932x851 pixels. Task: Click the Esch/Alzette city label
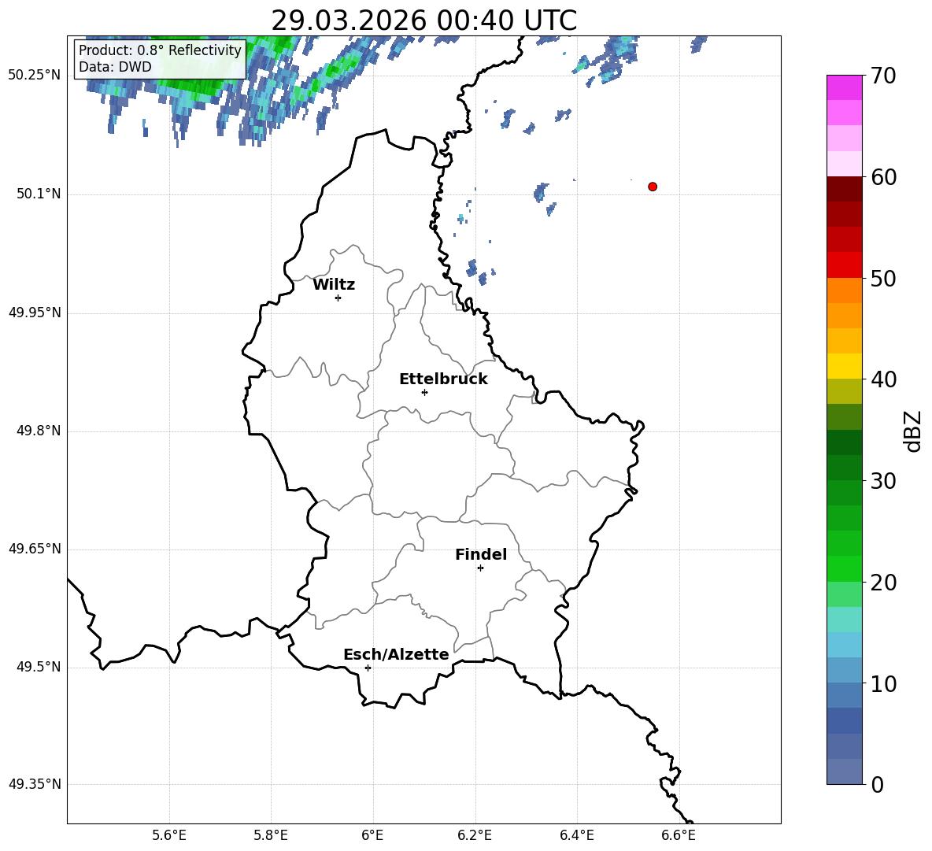pos(396,654)
